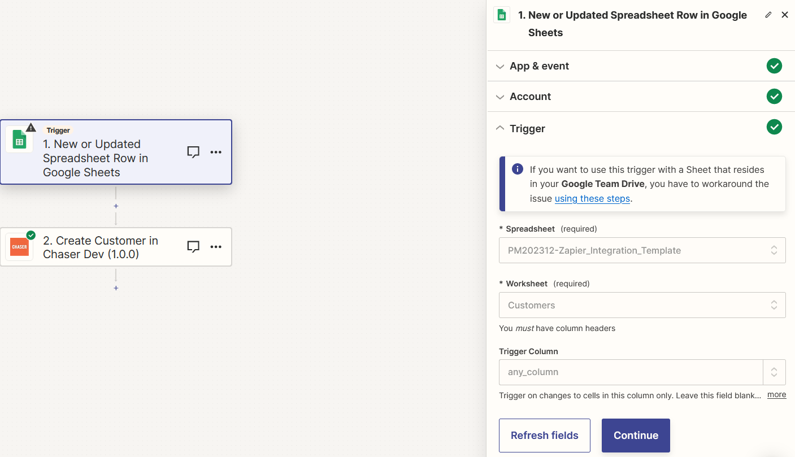795x457 pixels.
Task: Expand the App & event section
Action: (500, 66)
